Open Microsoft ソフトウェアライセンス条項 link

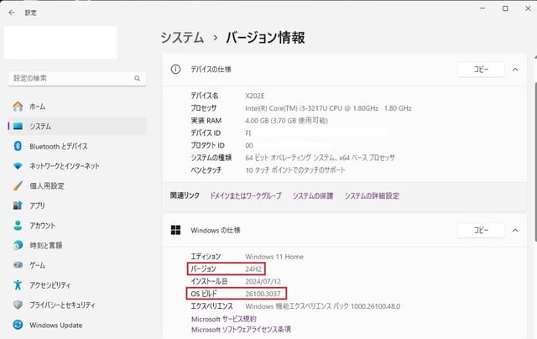coord(241,330)
